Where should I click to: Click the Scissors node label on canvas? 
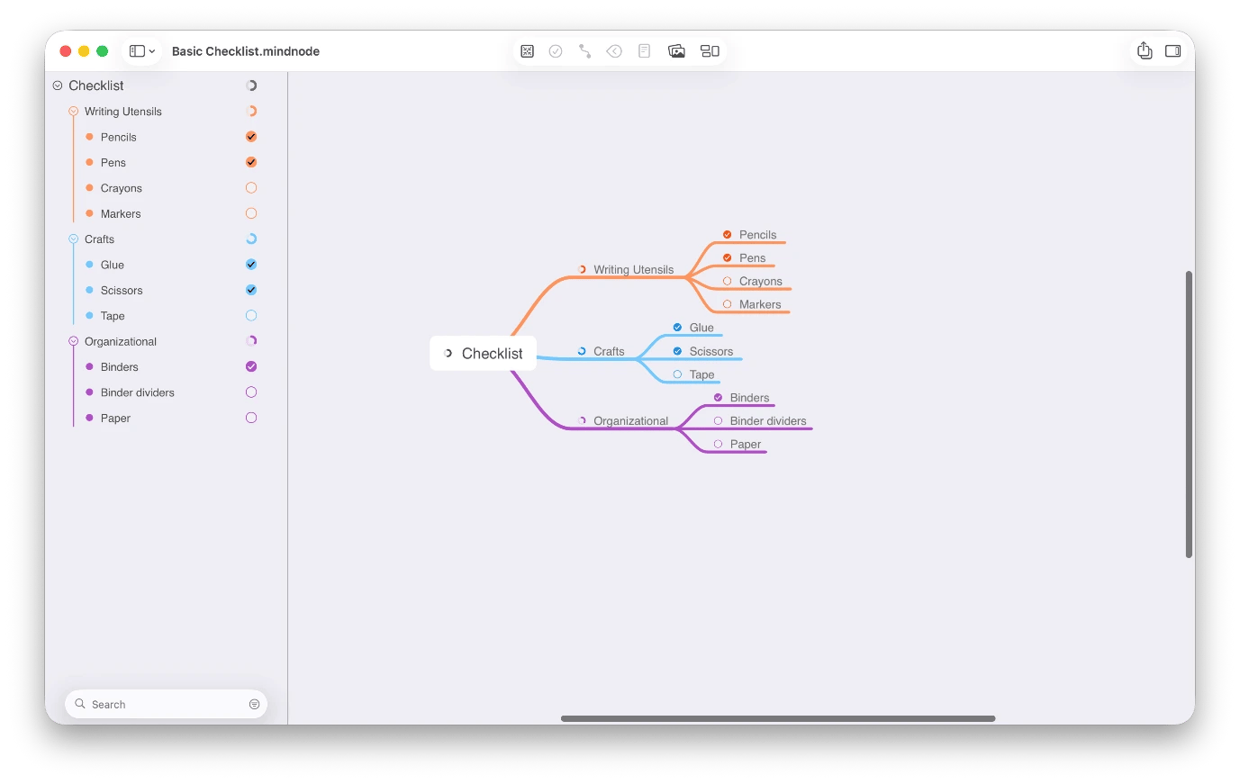(x=711, y=351)
